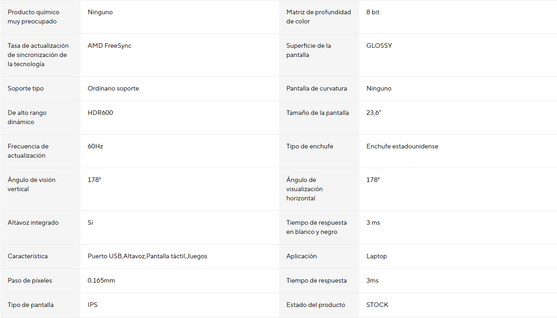Click the "60Hz" refresh rate value
Viewport: 557px width, 318px height.
coord(95,147)
